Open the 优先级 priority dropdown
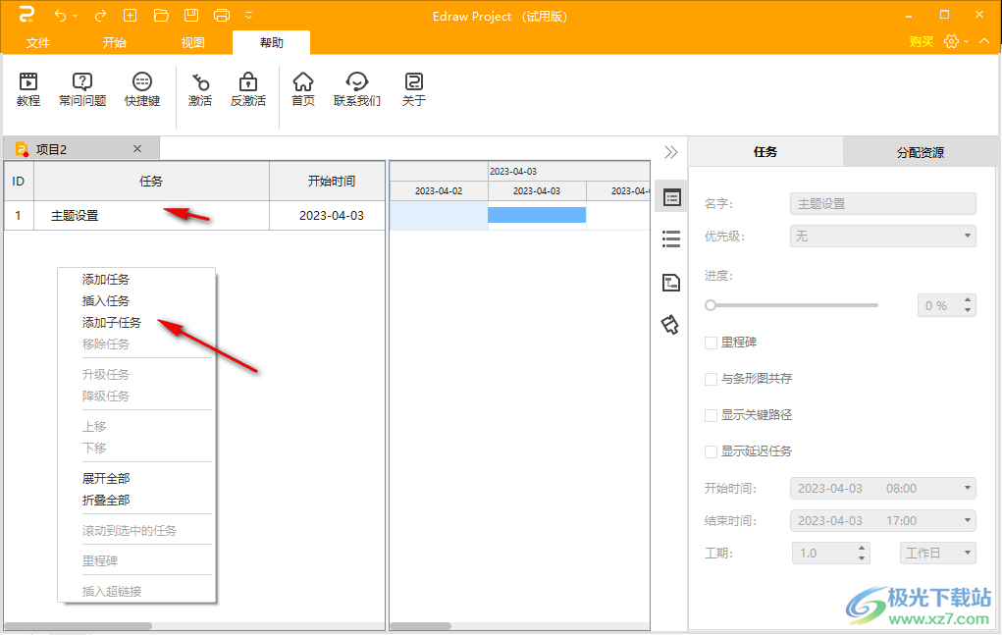Viewport: 1002px width, 635px height. click(x=882, y=237)
